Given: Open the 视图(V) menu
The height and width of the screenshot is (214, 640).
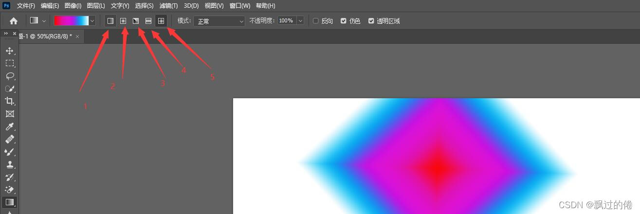Looking at the screenshot, I should [x=214, y=6].
